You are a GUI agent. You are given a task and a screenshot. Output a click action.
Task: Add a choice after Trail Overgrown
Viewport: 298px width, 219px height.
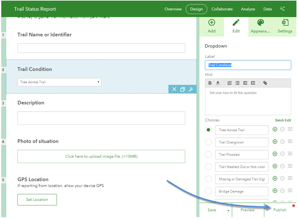coord(275,141)
